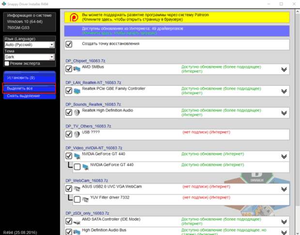Click the DP_Video_nVIDIA-NT_16083.7z pack label

94,148
